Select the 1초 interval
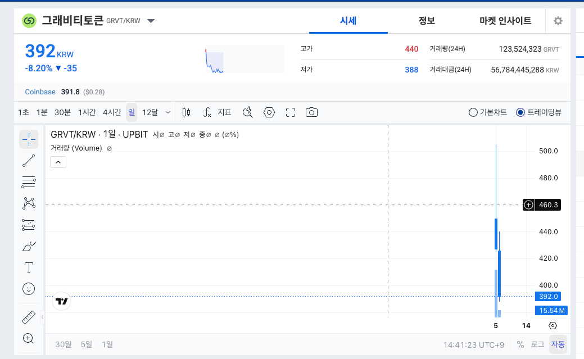This screenshot has width=584, height=359. tap(24, 112)
